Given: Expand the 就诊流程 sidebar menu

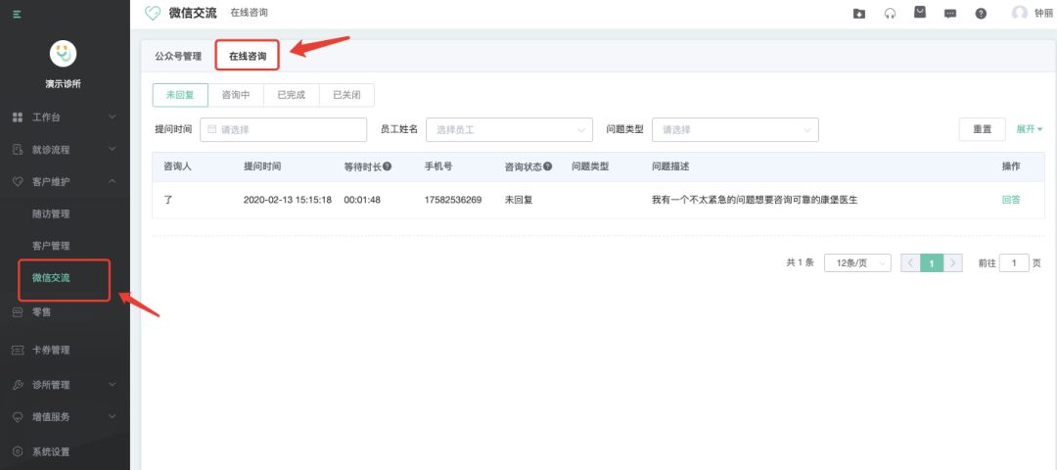Looking at the screenshot, I should [x=112, y=150].
